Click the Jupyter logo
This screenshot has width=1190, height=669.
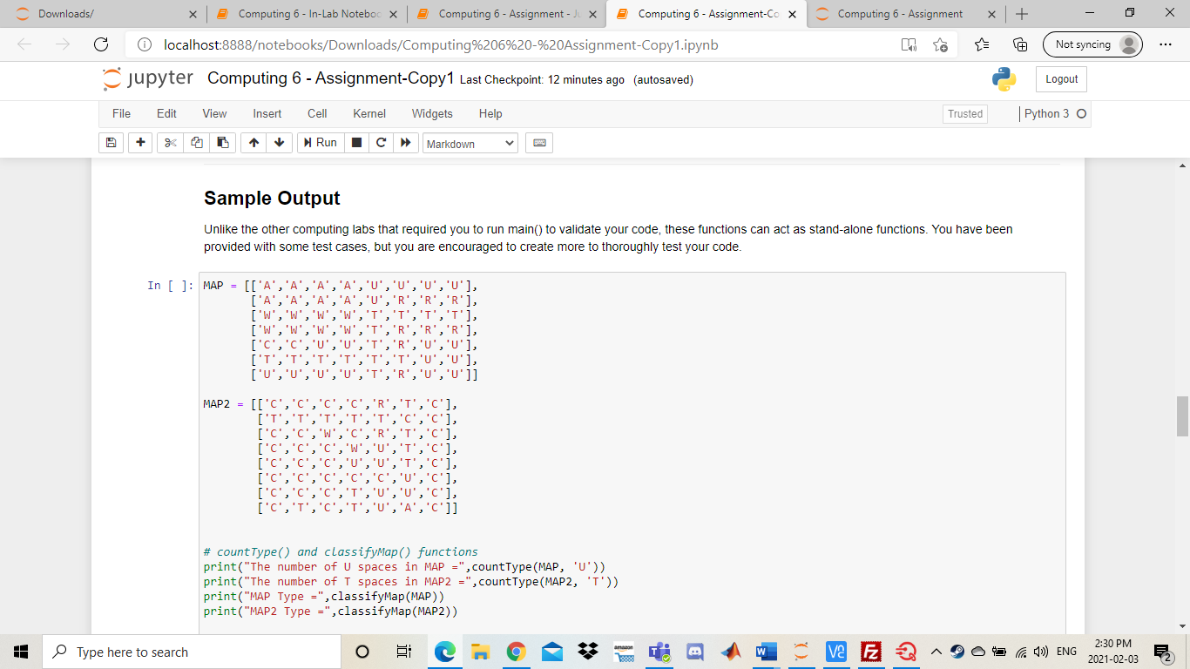[148, 78]
